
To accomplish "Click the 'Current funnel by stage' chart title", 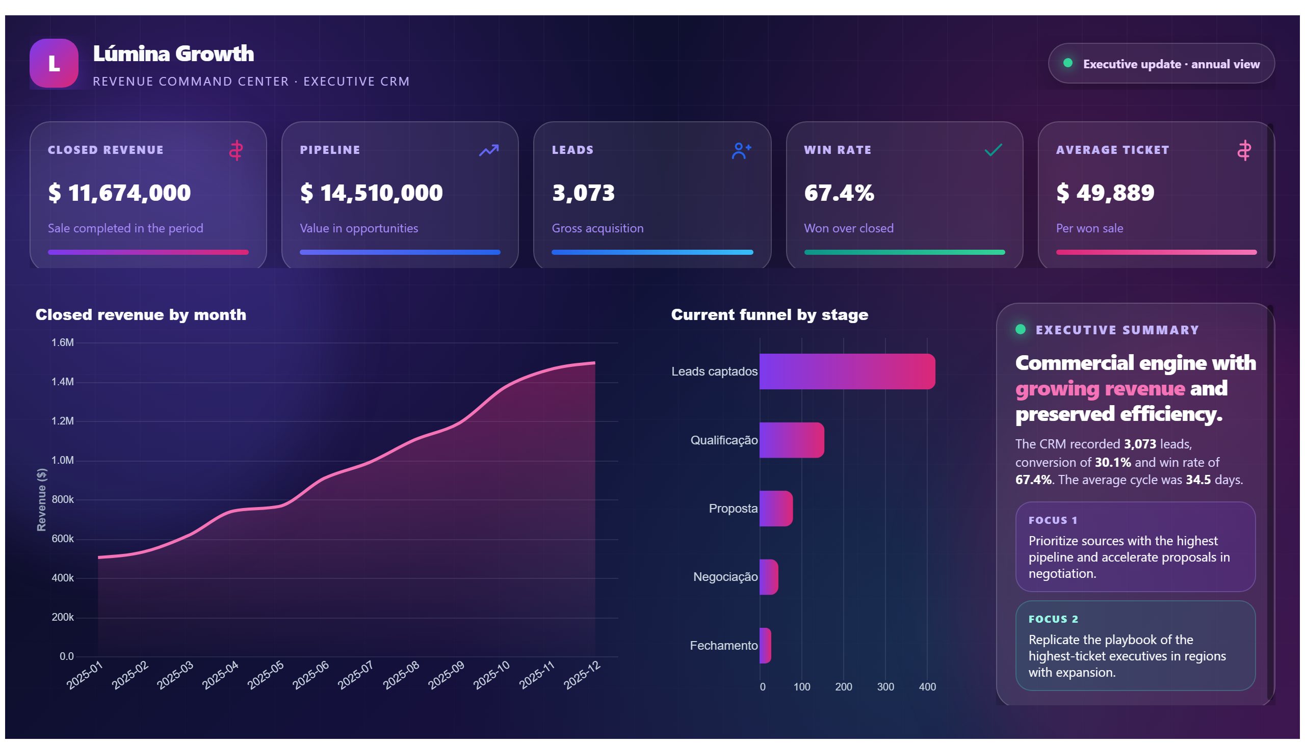I will [769, 314].
